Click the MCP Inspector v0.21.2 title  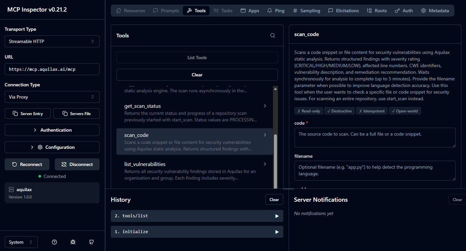[x=37, y=9]
